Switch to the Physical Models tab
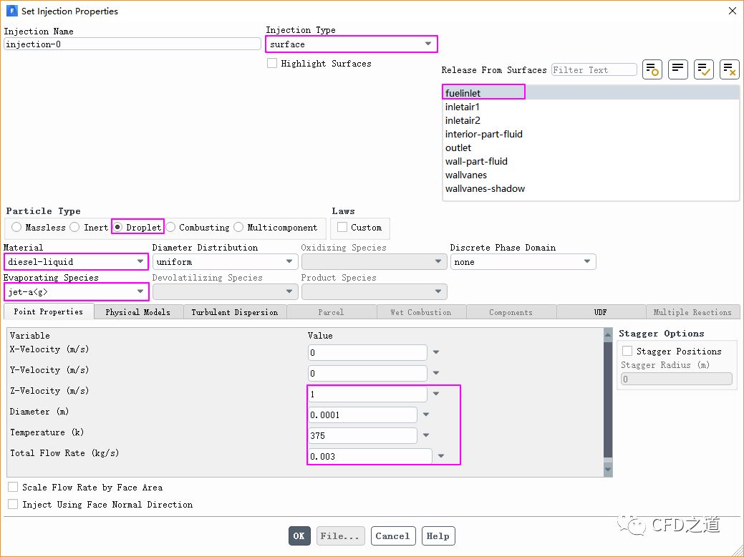The height and width of the screenshot is (557, 744). [x=137, y=312]
